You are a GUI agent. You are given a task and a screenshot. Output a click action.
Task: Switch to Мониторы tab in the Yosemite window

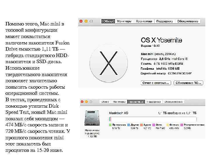(x=124, y=21)
